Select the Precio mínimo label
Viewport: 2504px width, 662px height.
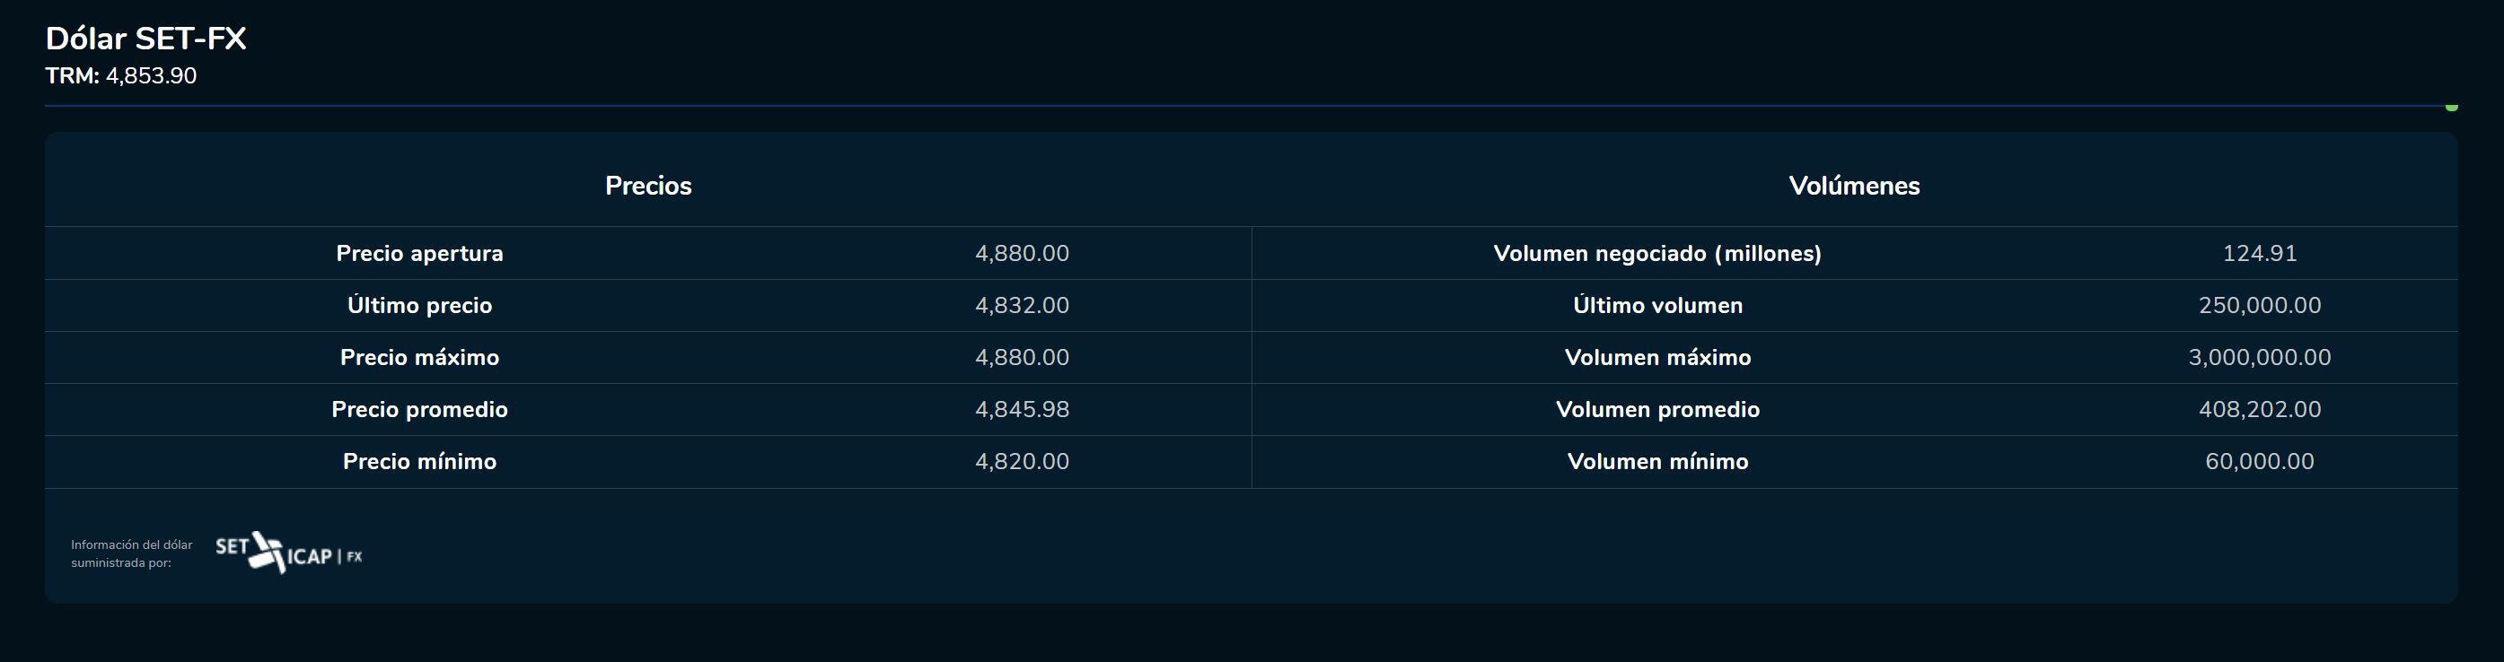pyautogui.click(x=419, y=461)
